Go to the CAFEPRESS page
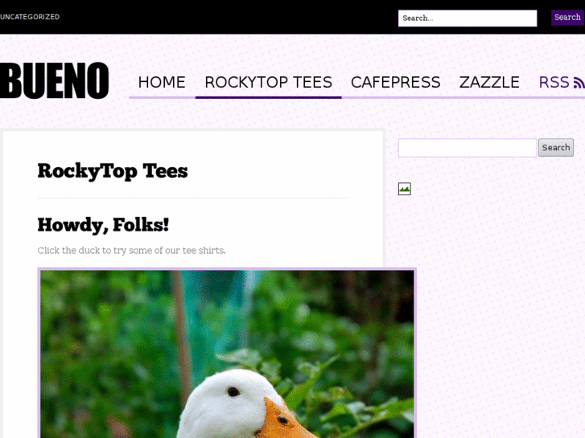 396,83
